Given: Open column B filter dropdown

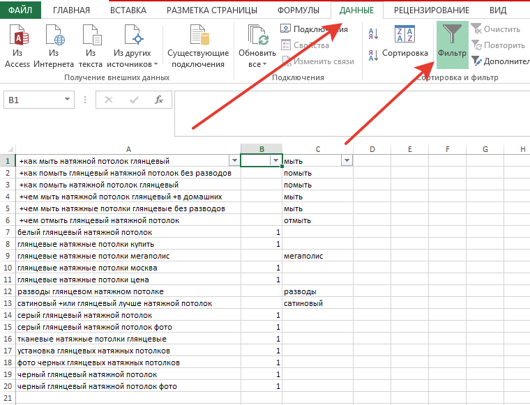Looking at the screenshot, I should click(x=276, y=160).
